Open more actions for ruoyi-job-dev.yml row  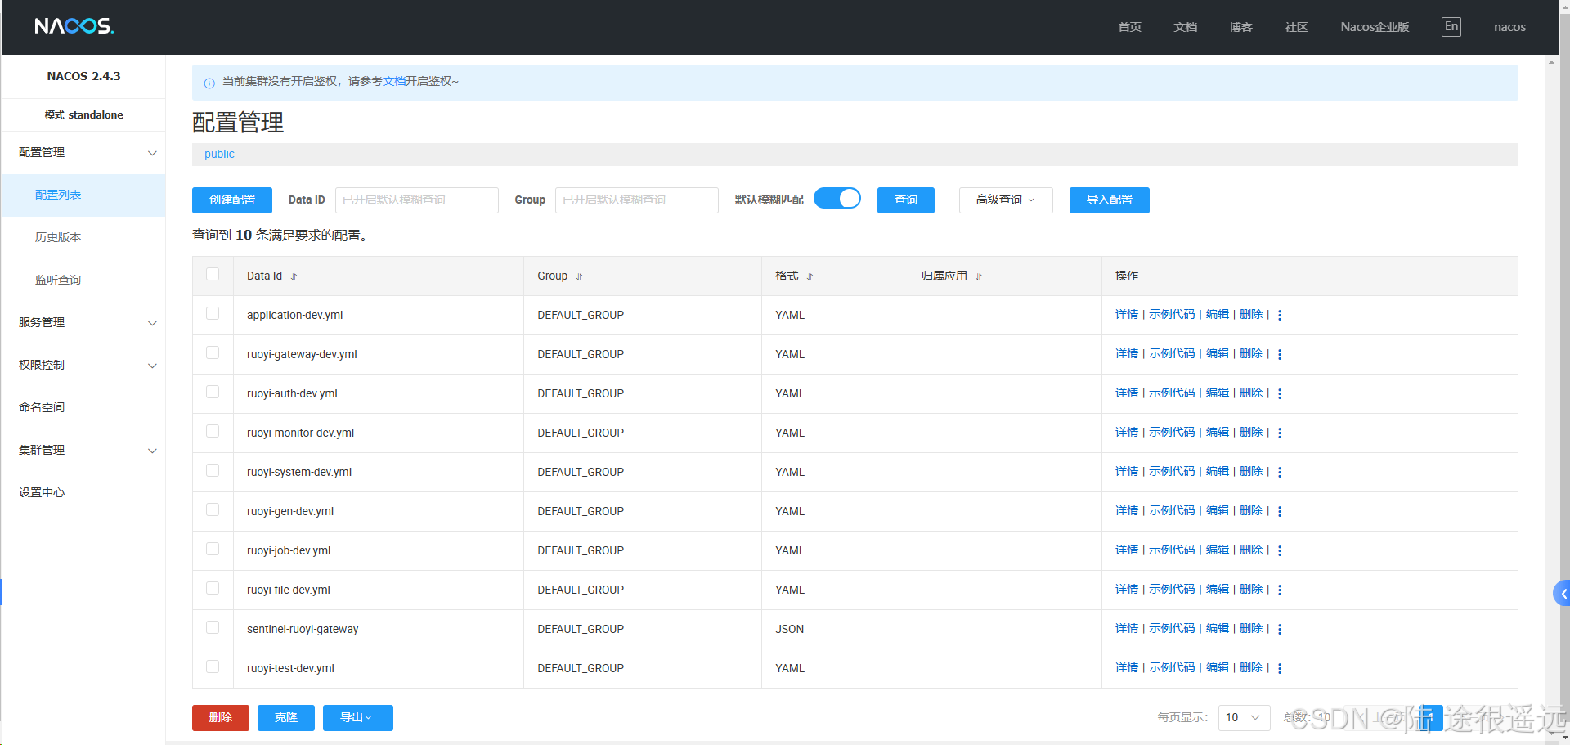1280,550
